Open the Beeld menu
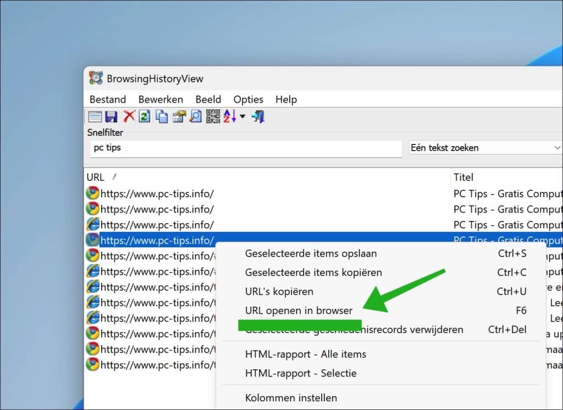Screen dimensions: 563x410 pos(208,99)
